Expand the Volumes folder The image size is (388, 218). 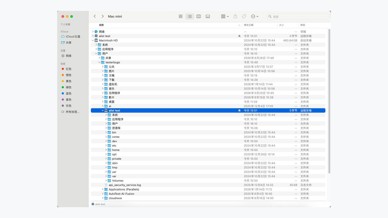tap(106, 181)
